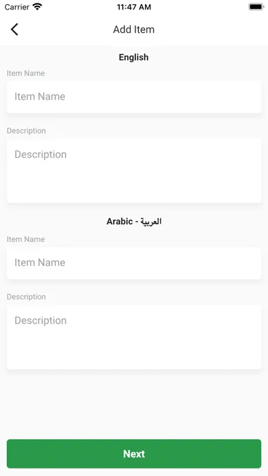Click the Description label under English
The height and width of the screenshot is (476, 268).
[x=27, y=131]
